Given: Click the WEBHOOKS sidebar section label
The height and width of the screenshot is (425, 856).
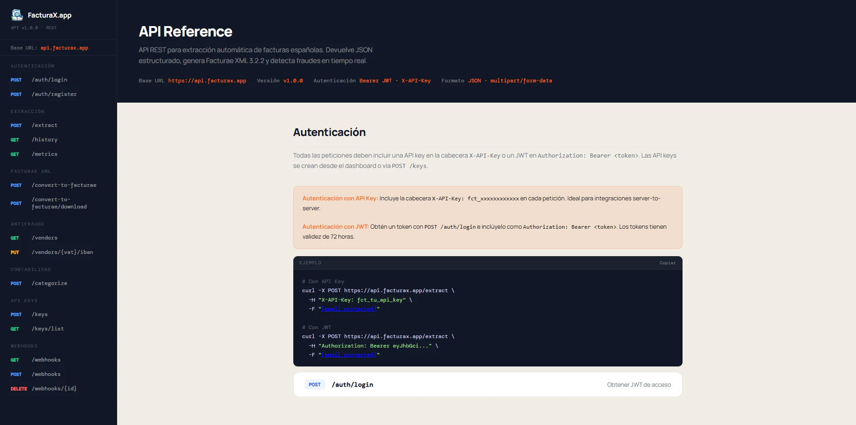Looking at the screenshot, I should coord(24,346).
